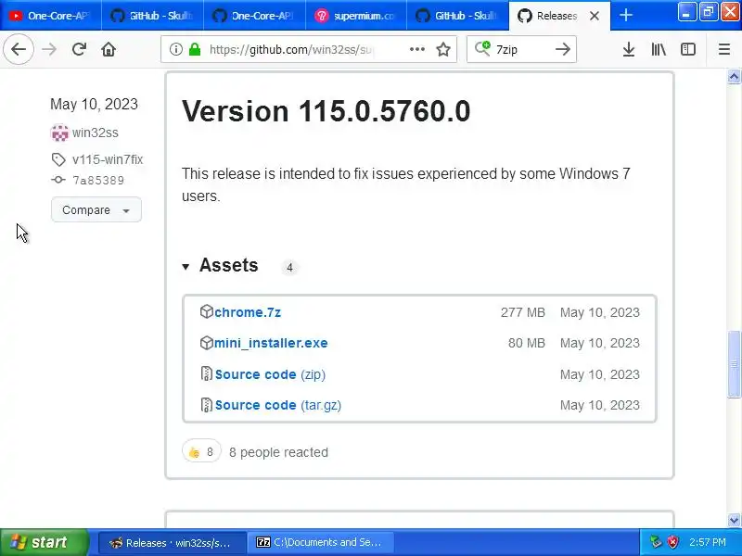The height and width of the screenshot is (556, 742).
Task: Download Source code (tar.gz)
Action: point(277,405)
